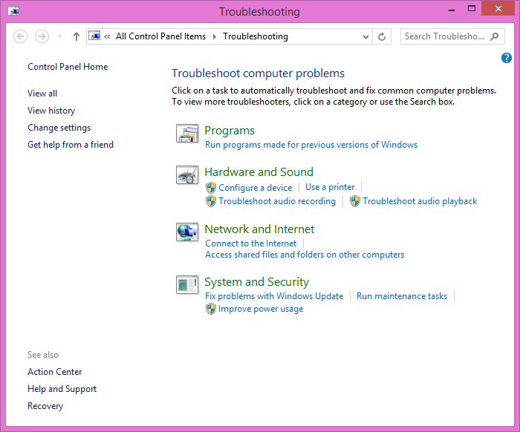Refresh the Troubleshooting page

(382, 36)
